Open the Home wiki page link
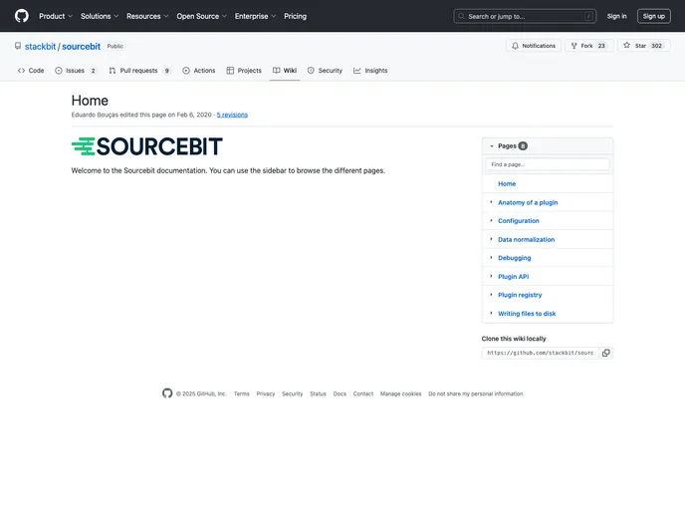This screenshot has width=685, height=510. pos(507,184)
